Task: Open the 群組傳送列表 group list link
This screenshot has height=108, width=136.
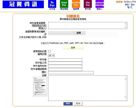Action: [x=39, y=25]
